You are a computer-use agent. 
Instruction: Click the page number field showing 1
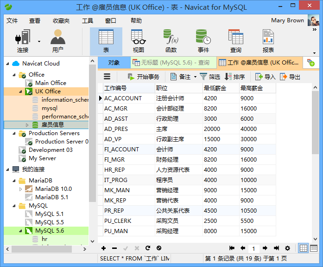pyautogui.click(x=253, y=248)
